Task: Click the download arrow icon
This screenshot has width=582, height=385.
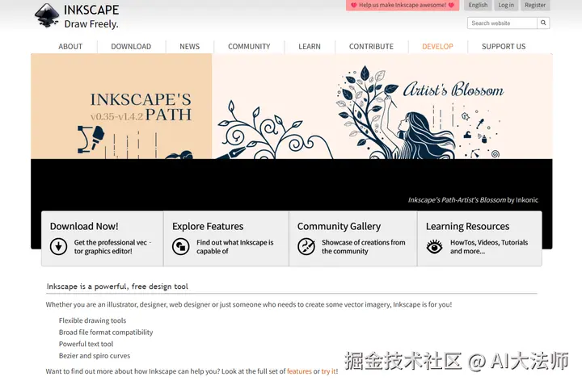Action: click(x=59, y=246)
